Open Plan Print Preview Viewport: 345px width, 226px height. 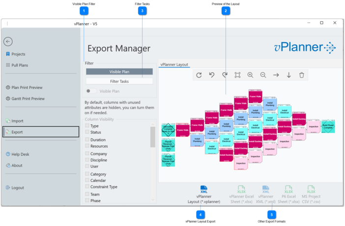click(24, 87)
